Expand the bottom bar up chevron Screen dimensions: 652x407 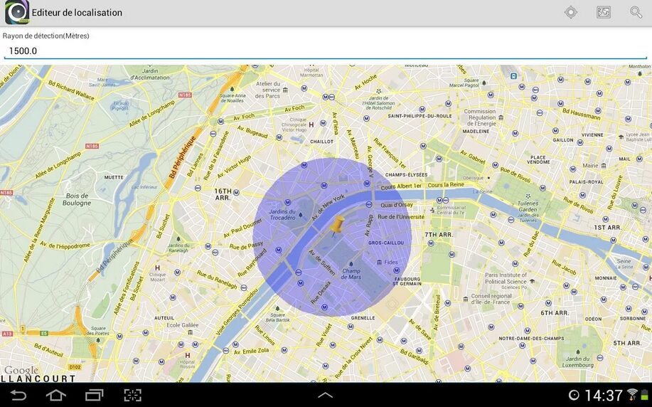click(326, 395)
